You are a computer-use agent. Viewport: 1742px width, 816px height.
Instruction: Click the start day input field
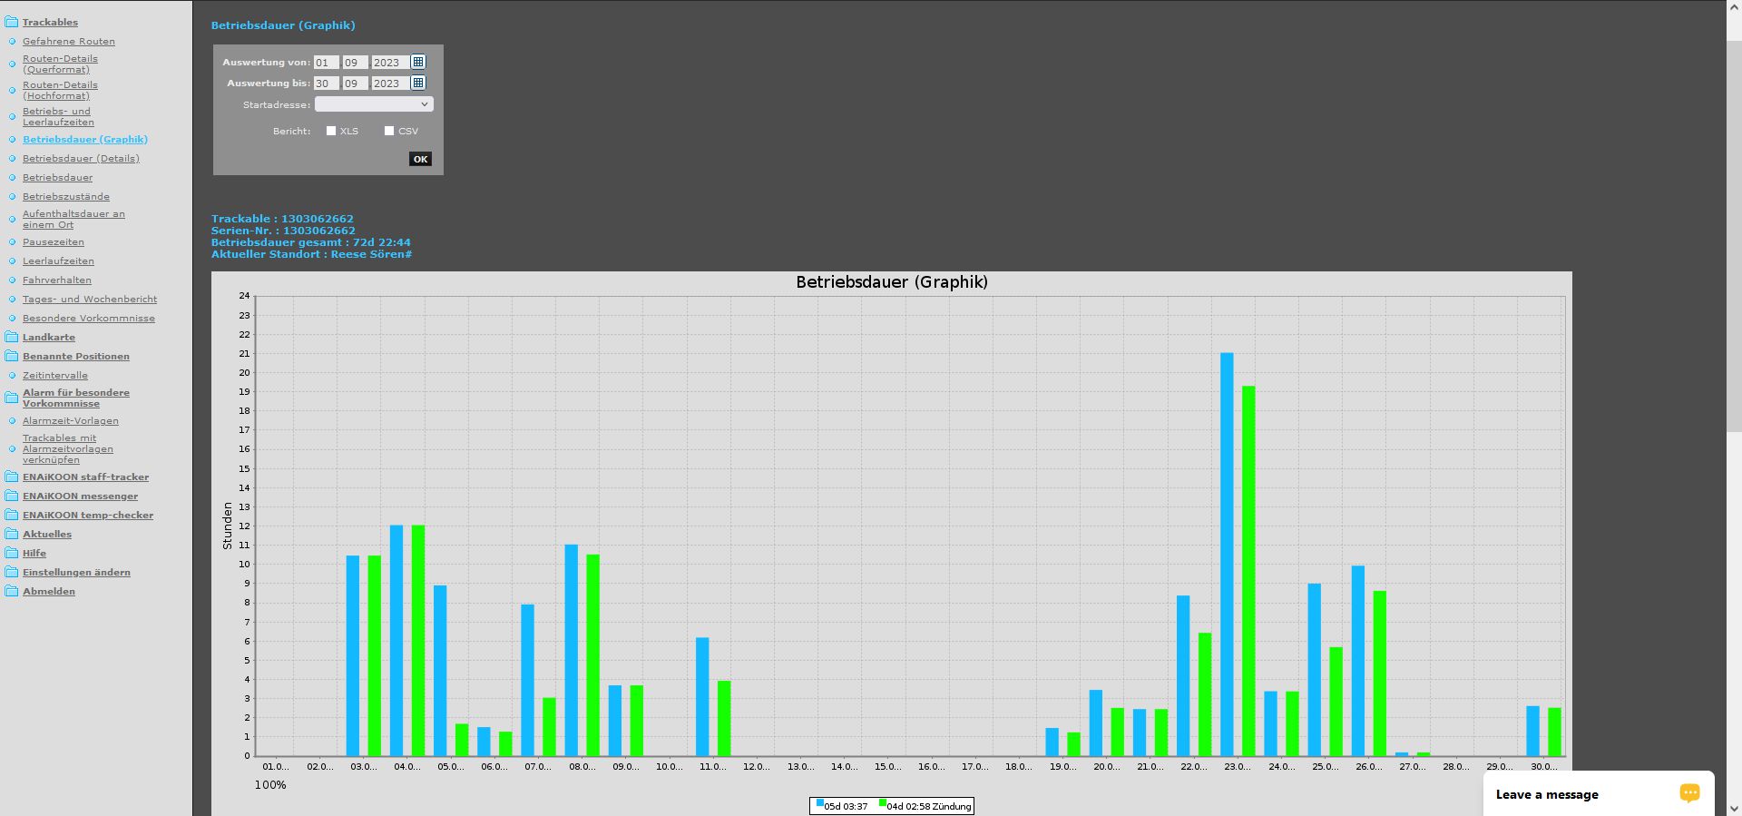coord(326,63)
